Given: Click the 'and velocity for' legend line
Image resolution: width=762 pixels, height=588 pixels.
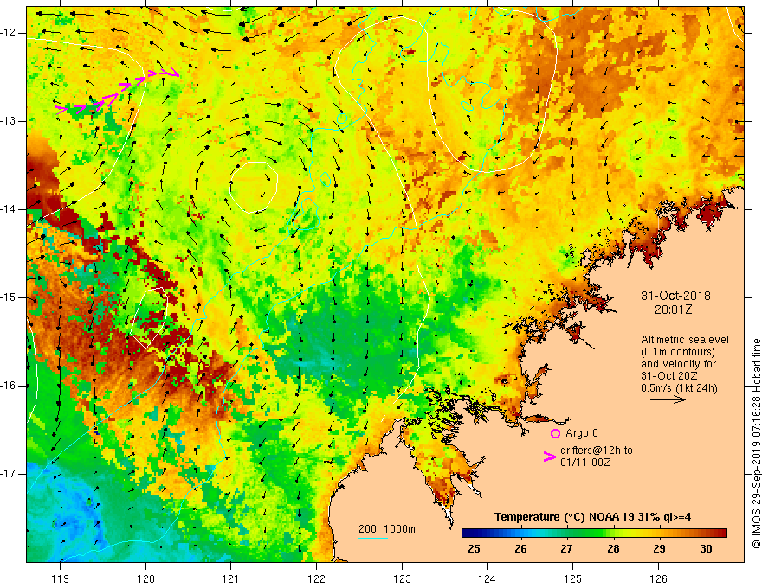Looking at the screenshot, I should (x=678, y=364).
